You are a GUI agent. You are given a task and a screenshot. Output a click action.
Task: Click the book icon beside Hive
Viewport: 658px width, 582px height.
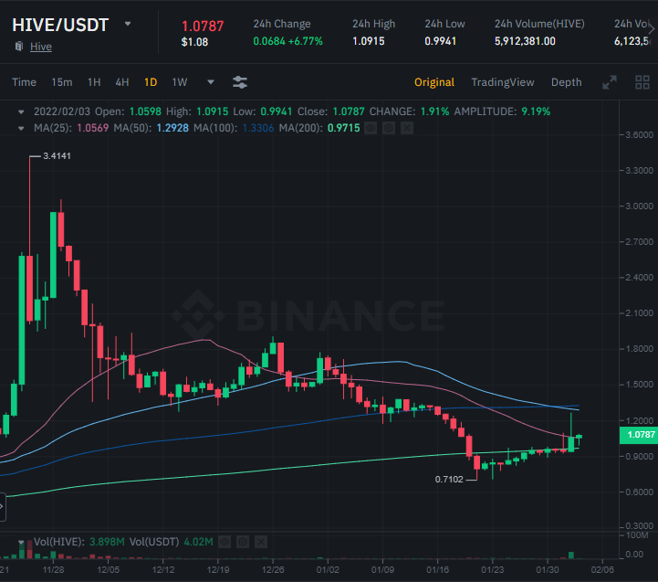pyautogui.click(x=19, y=47)
